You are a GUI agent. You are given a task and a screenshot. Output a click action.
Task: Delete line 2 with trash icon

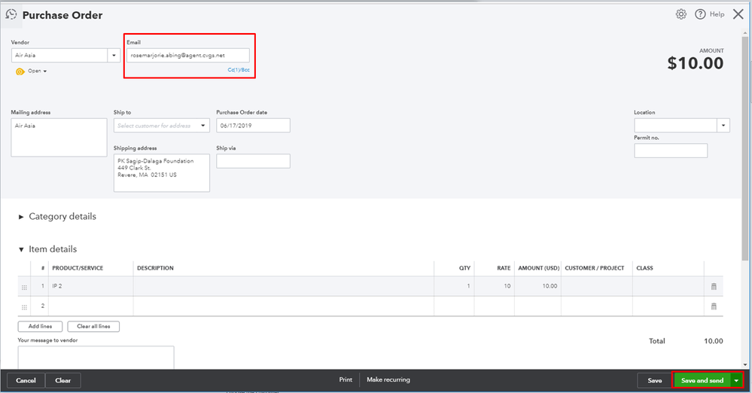(714, 306)
